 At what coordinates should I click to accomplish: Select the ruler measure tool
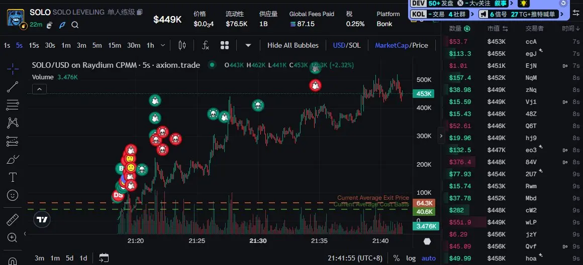pos(13,220)
